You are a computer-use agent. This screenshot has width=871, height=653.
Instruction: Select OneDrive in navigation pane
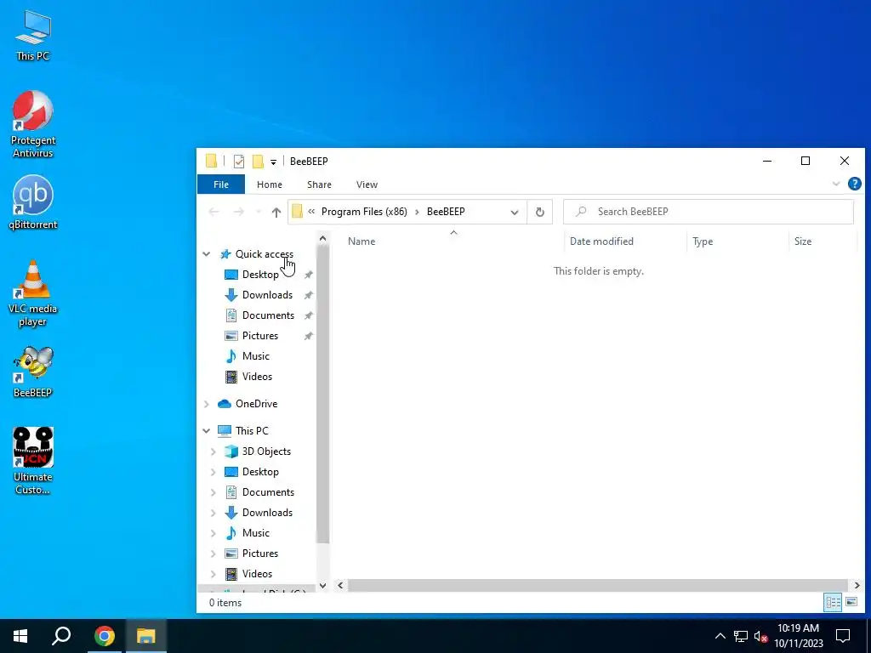[x=256, y=404]
